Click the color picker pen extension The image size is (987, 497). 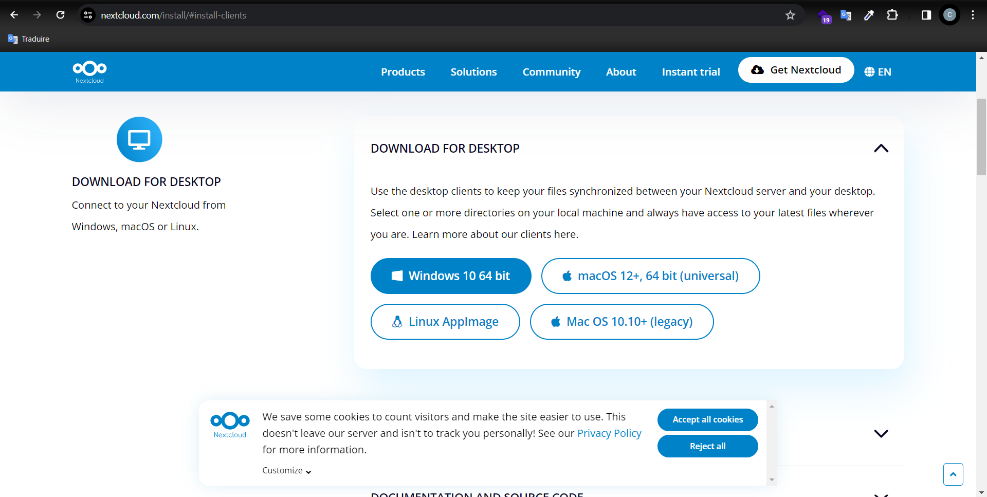tap(869, 15)
